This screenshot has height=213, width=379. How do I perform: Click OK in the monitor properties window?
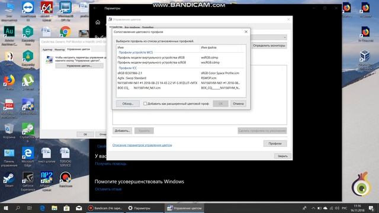85,134
